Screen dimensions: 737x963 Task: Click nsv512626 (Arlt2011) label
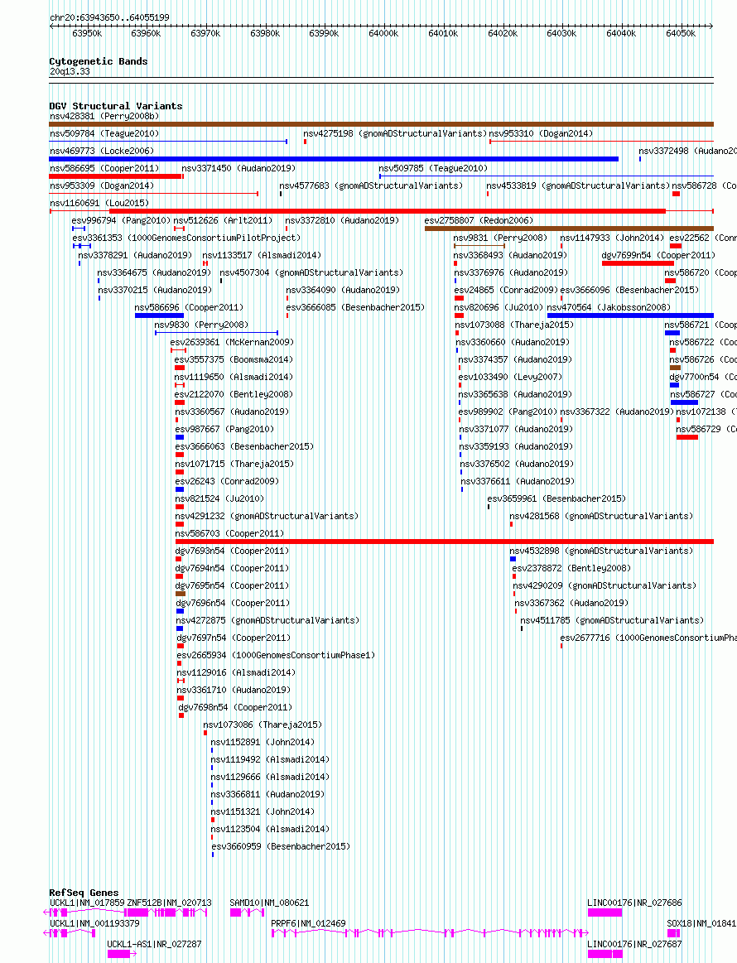(x=223, y=220)
